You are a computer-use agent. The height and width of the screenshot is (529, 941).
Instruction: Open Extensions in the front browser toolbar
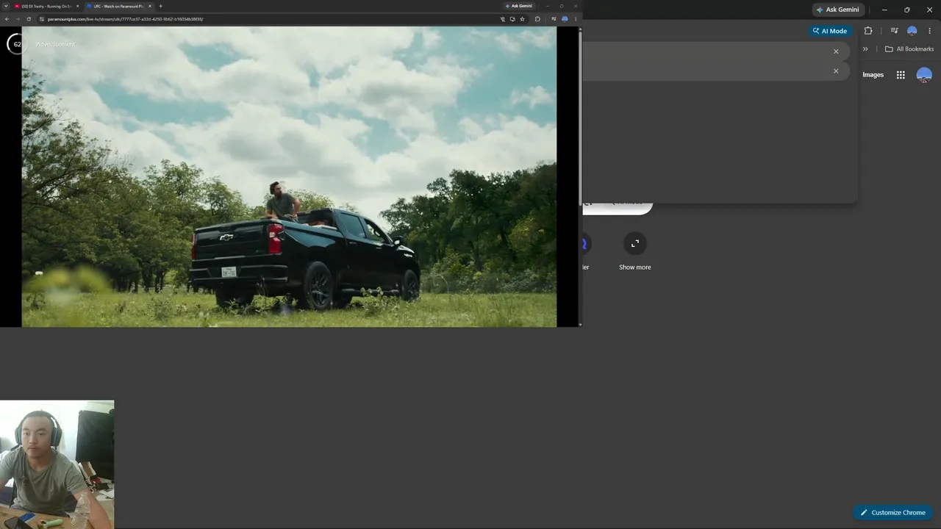(x=537, y=19)
